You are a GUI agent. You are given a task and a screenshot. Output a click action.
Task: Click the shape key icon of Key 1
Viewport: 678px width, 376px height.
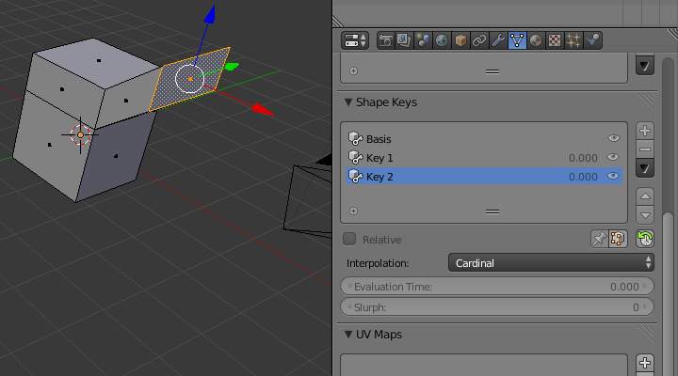(x=355, y=158)
